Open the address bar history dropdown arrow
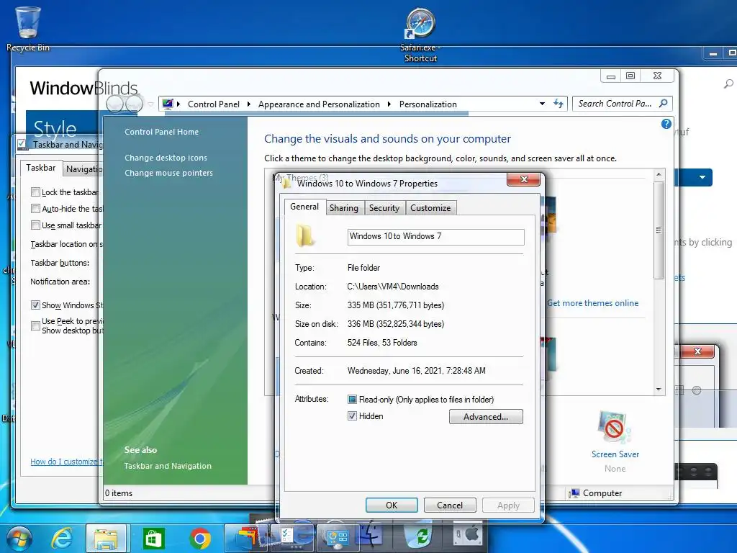Screen dimensions: 737x553 tap(542, 104)
